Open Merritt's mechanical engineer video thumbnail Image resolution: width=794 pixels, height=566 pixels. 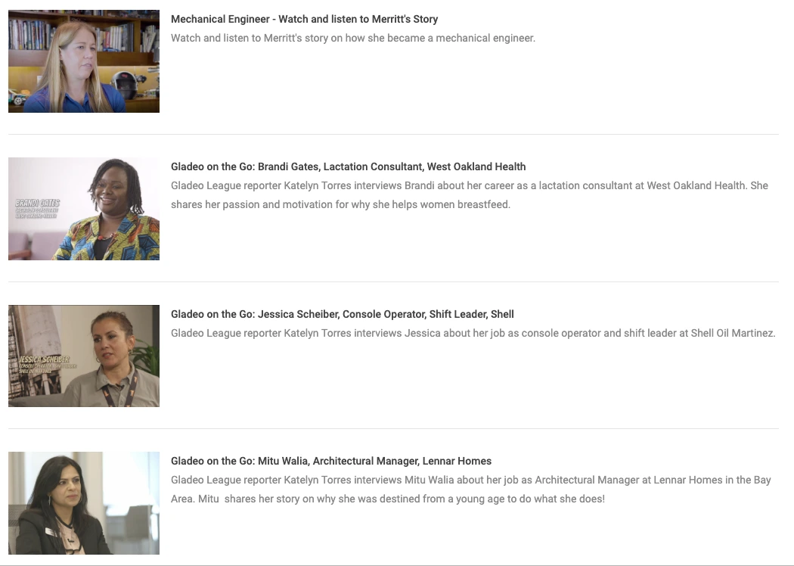coord(83,61)
